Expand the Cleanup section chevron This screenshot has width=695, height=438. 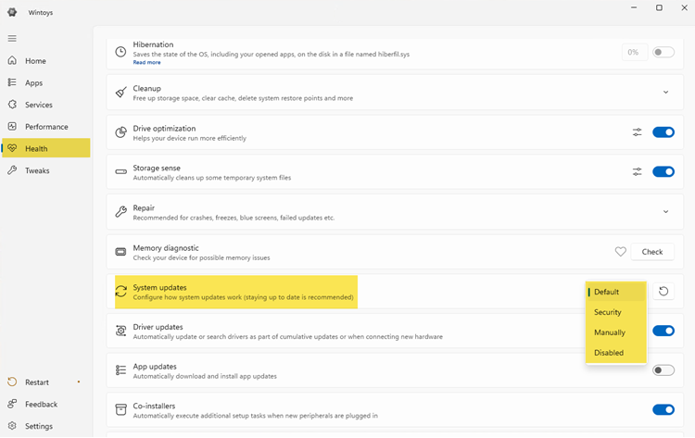click(x=665, y=93)
